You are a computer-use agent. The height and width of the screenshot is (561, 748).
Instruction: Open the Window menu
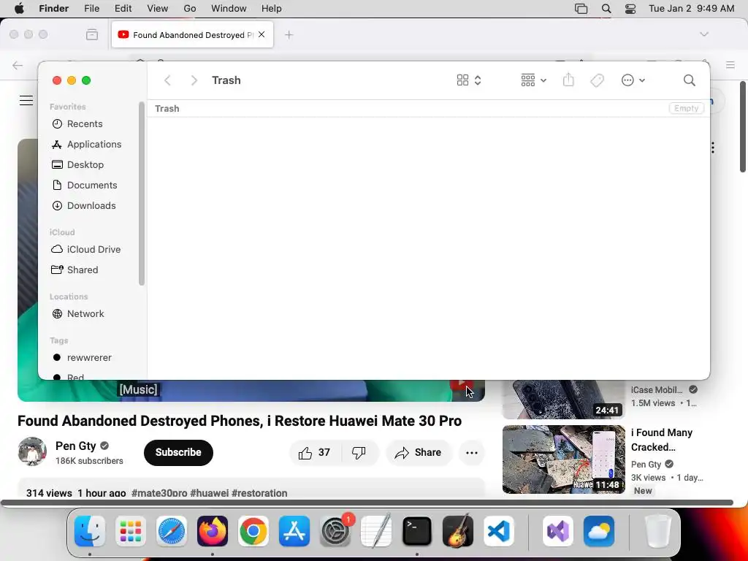(229, 9)
